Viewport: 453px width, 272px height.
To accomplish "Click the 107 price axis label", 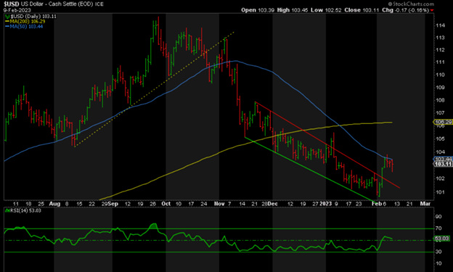I will (440, 113).
